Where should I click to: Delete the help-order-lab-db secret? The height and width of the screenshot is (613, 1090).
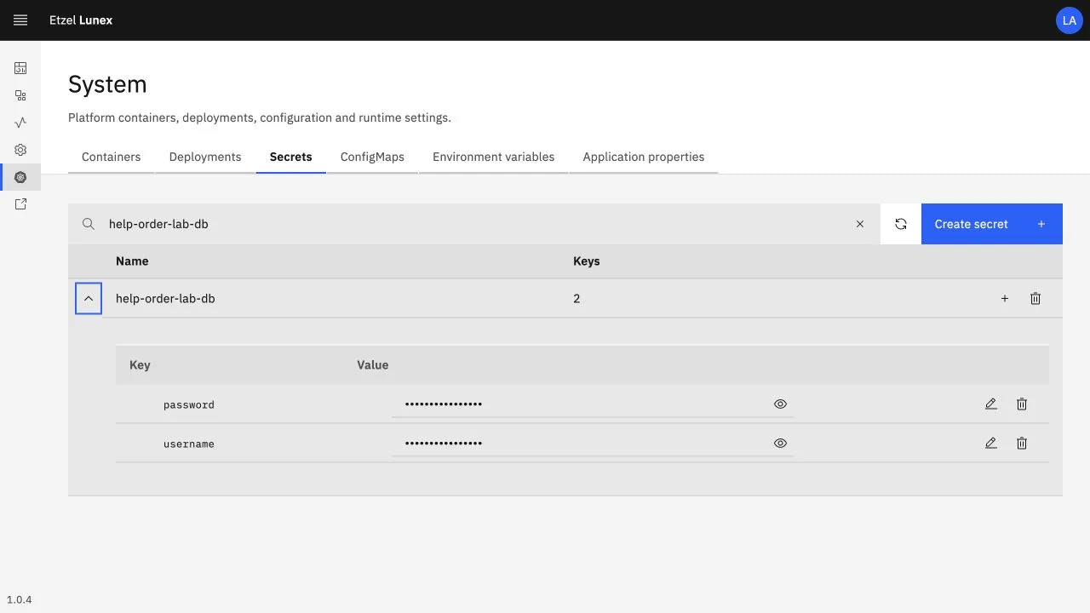pos(1035,299)
